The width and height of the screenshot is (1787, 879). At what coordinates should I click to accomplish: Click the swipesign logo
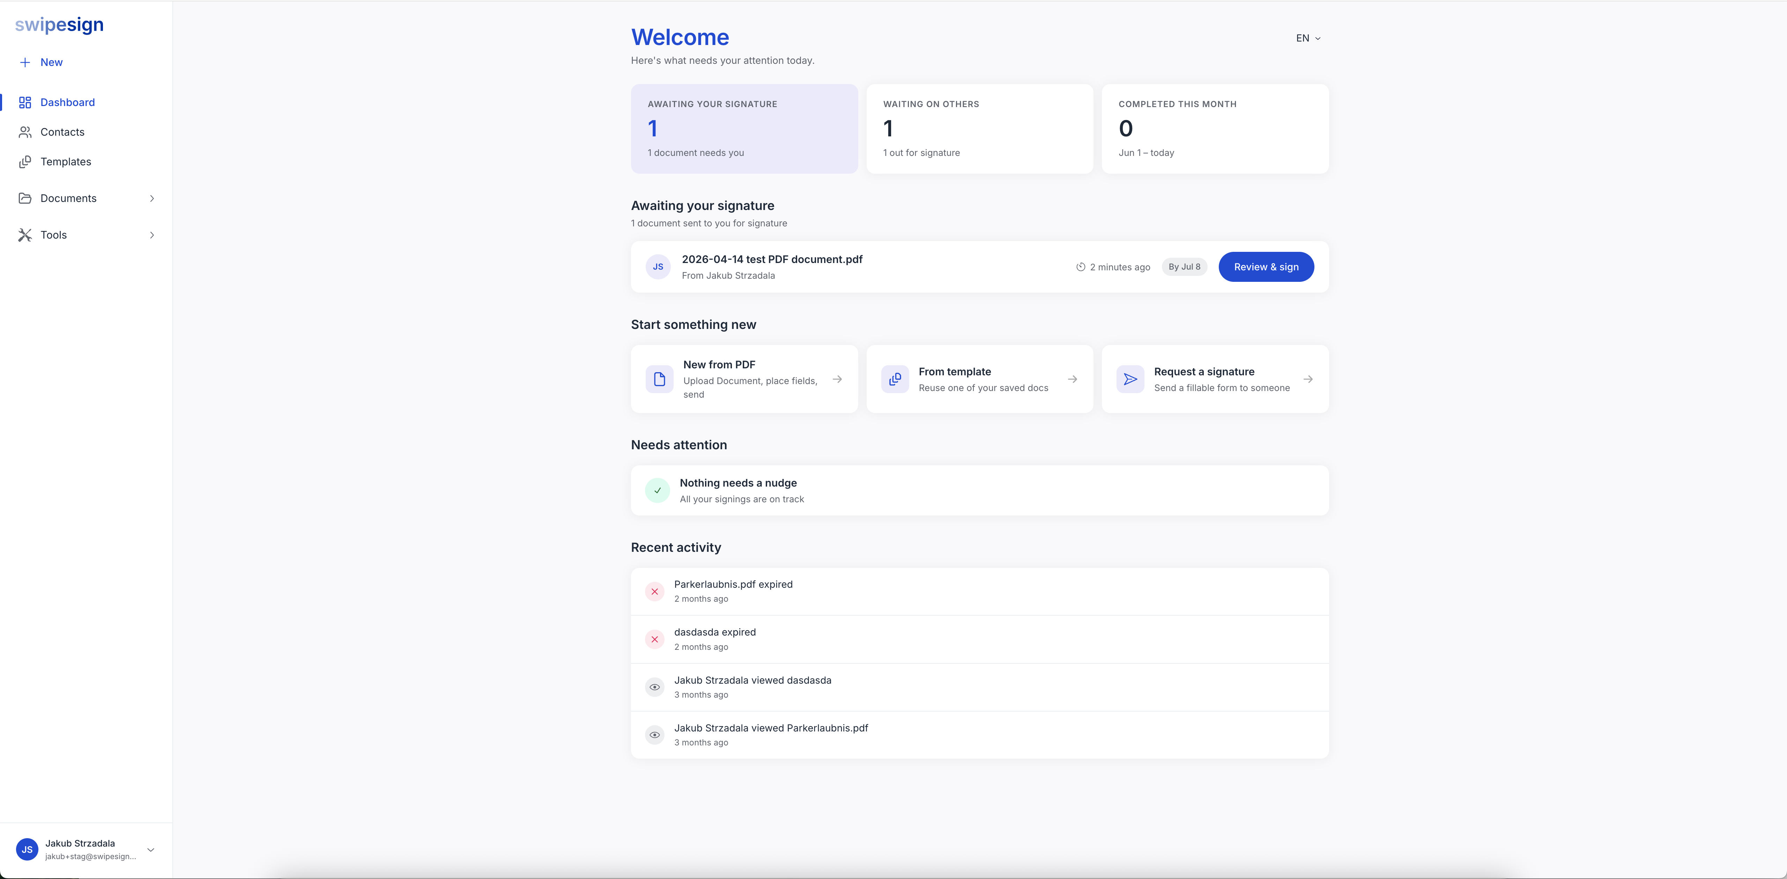(x=60, y=25)
